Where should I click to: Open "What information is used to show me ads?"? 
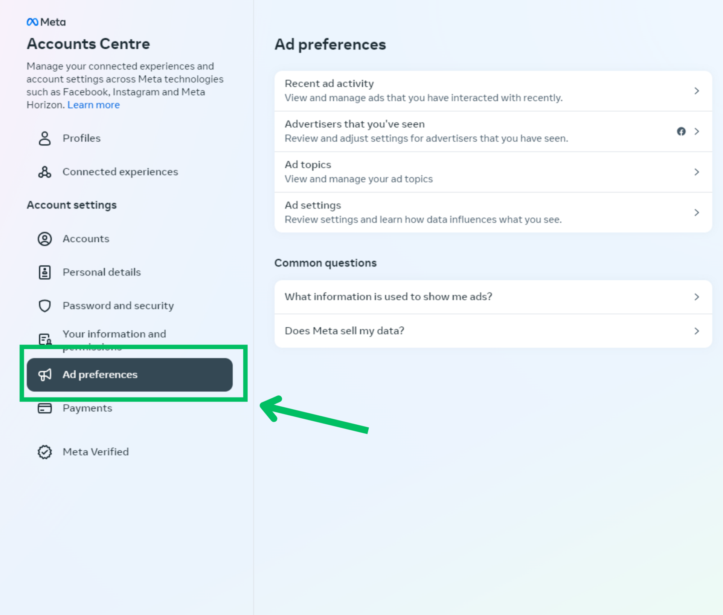[x=388, y=297]
